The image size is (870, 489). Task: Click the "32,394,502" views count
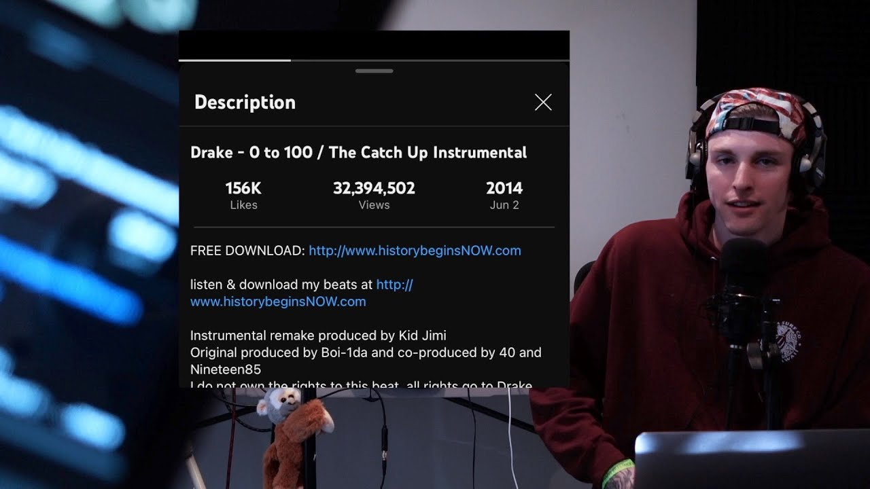[374, 188]
